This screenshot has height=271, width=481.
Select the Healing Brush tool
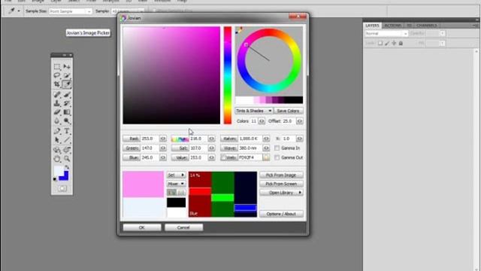tap(57, 95)
